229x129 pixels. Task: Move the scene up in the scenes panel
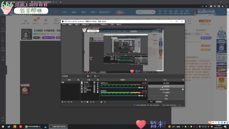point(68,102)
